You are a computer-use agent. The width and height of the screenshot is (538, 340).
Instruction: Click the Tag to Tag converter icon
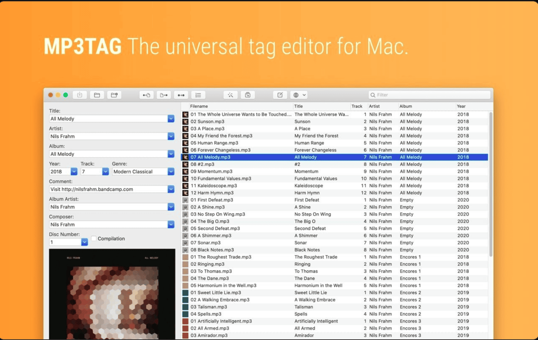[181, 95]
